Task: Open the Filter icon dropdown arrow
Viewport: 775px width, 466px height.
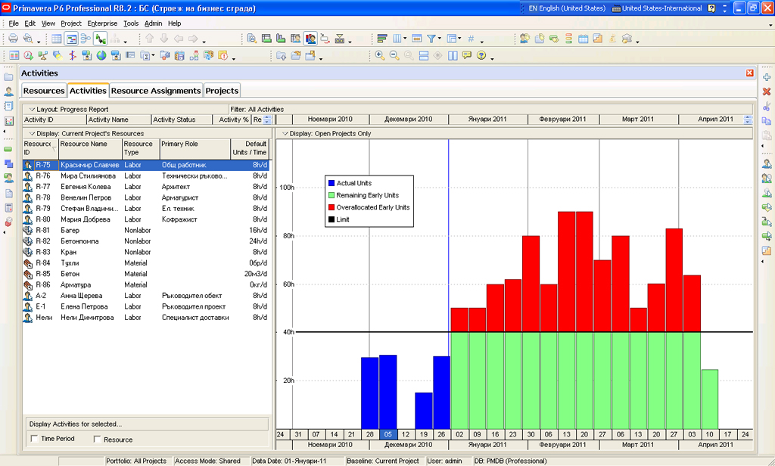Action: pos(439,39)
